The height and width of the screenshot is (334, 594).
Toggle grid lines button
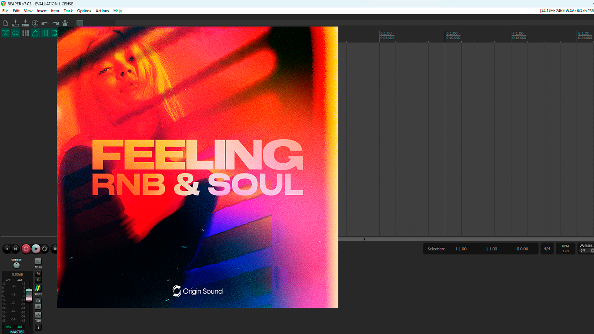(45, 33)
